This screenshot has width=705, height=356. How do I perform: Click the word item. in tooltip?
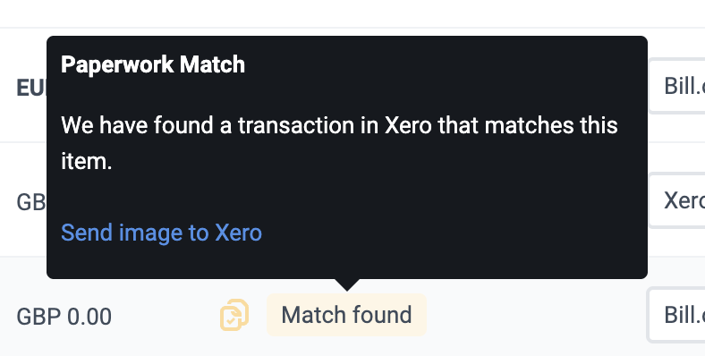coord(86,161)
